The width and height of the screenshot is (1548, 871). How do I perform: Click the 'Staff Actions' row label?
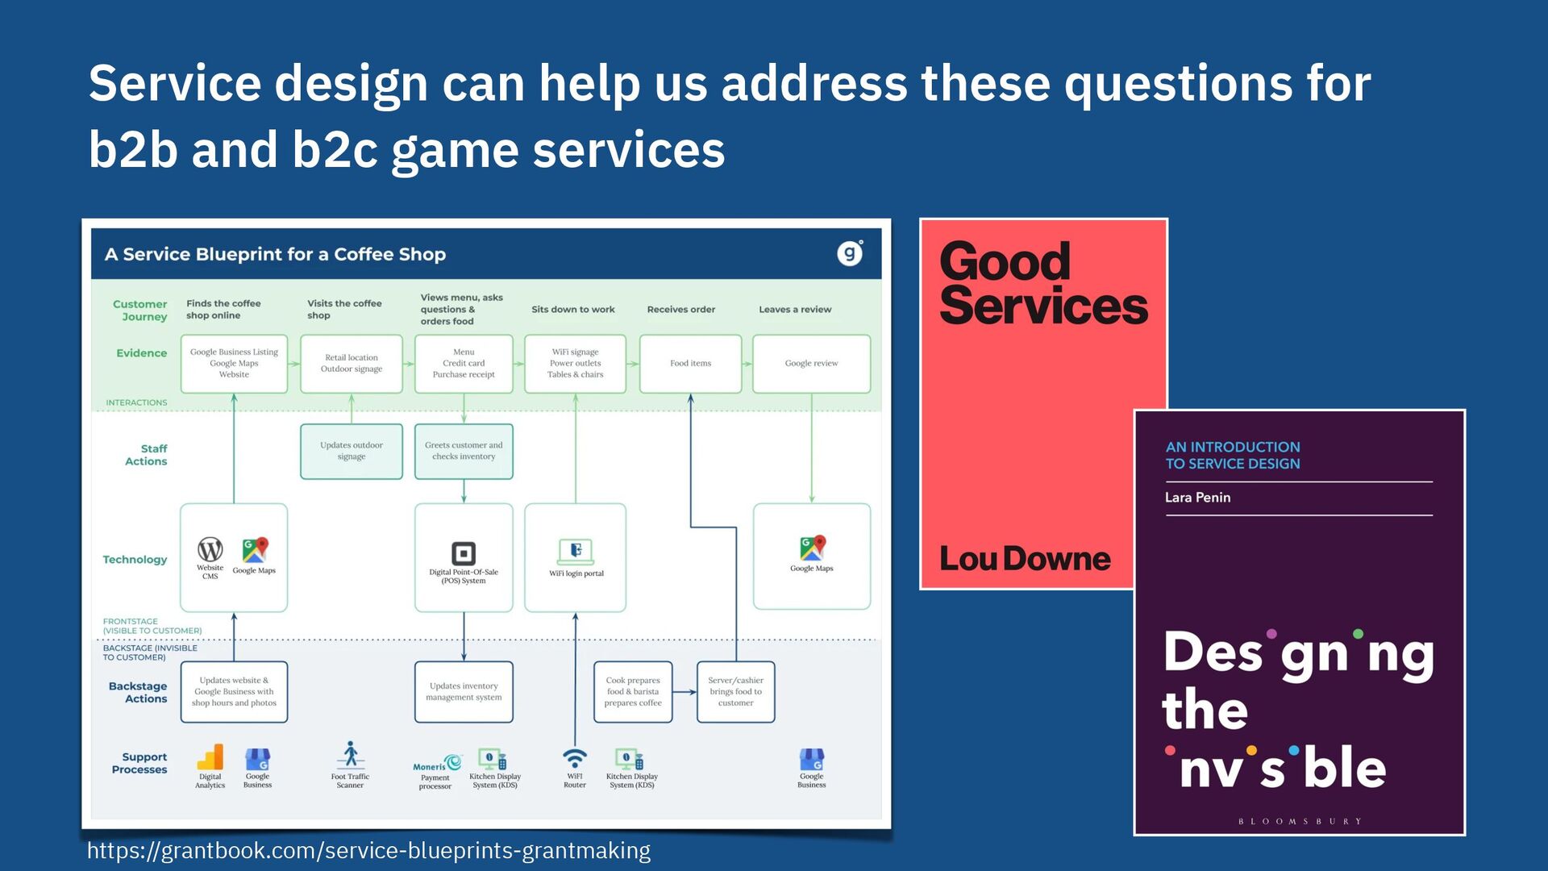[x=146, y=455]
